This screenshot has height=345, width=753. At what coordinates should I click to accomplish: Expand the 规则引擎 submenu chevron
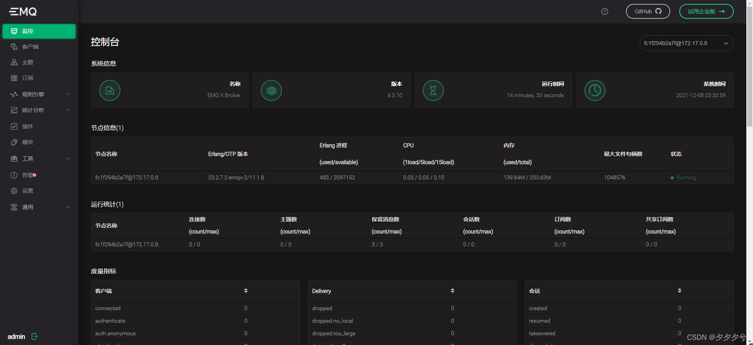pos(68,94)
